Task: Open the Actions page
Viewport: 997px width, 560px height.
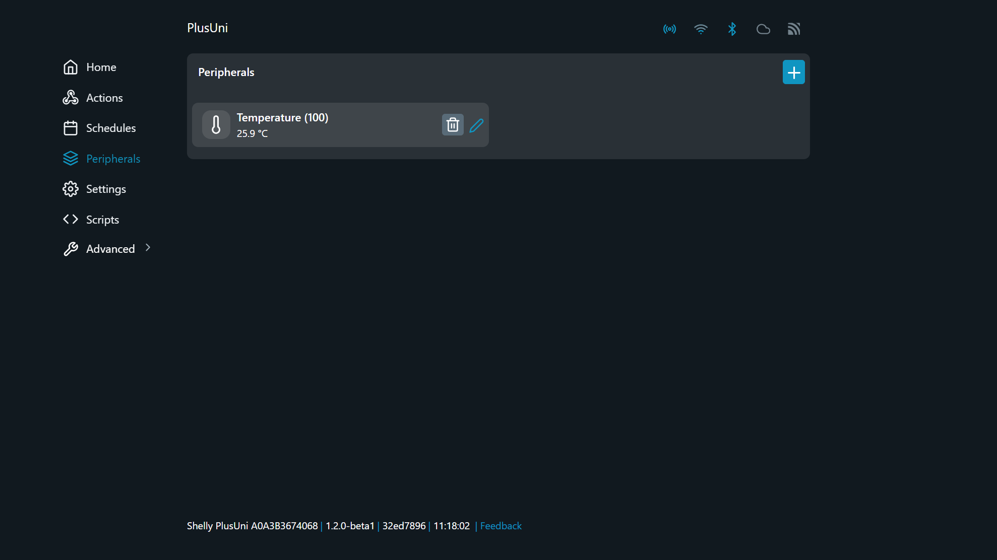Action: 104,98
